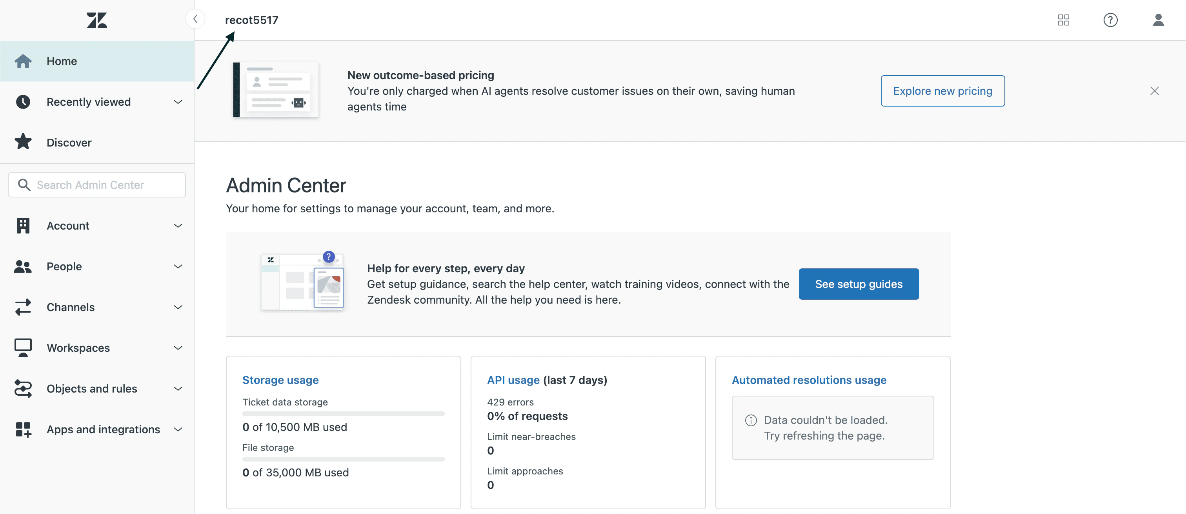Dismiss the outcome-based pricing banner
The height and width of the screenshot is (514, 1186).
pos(1154,91)
